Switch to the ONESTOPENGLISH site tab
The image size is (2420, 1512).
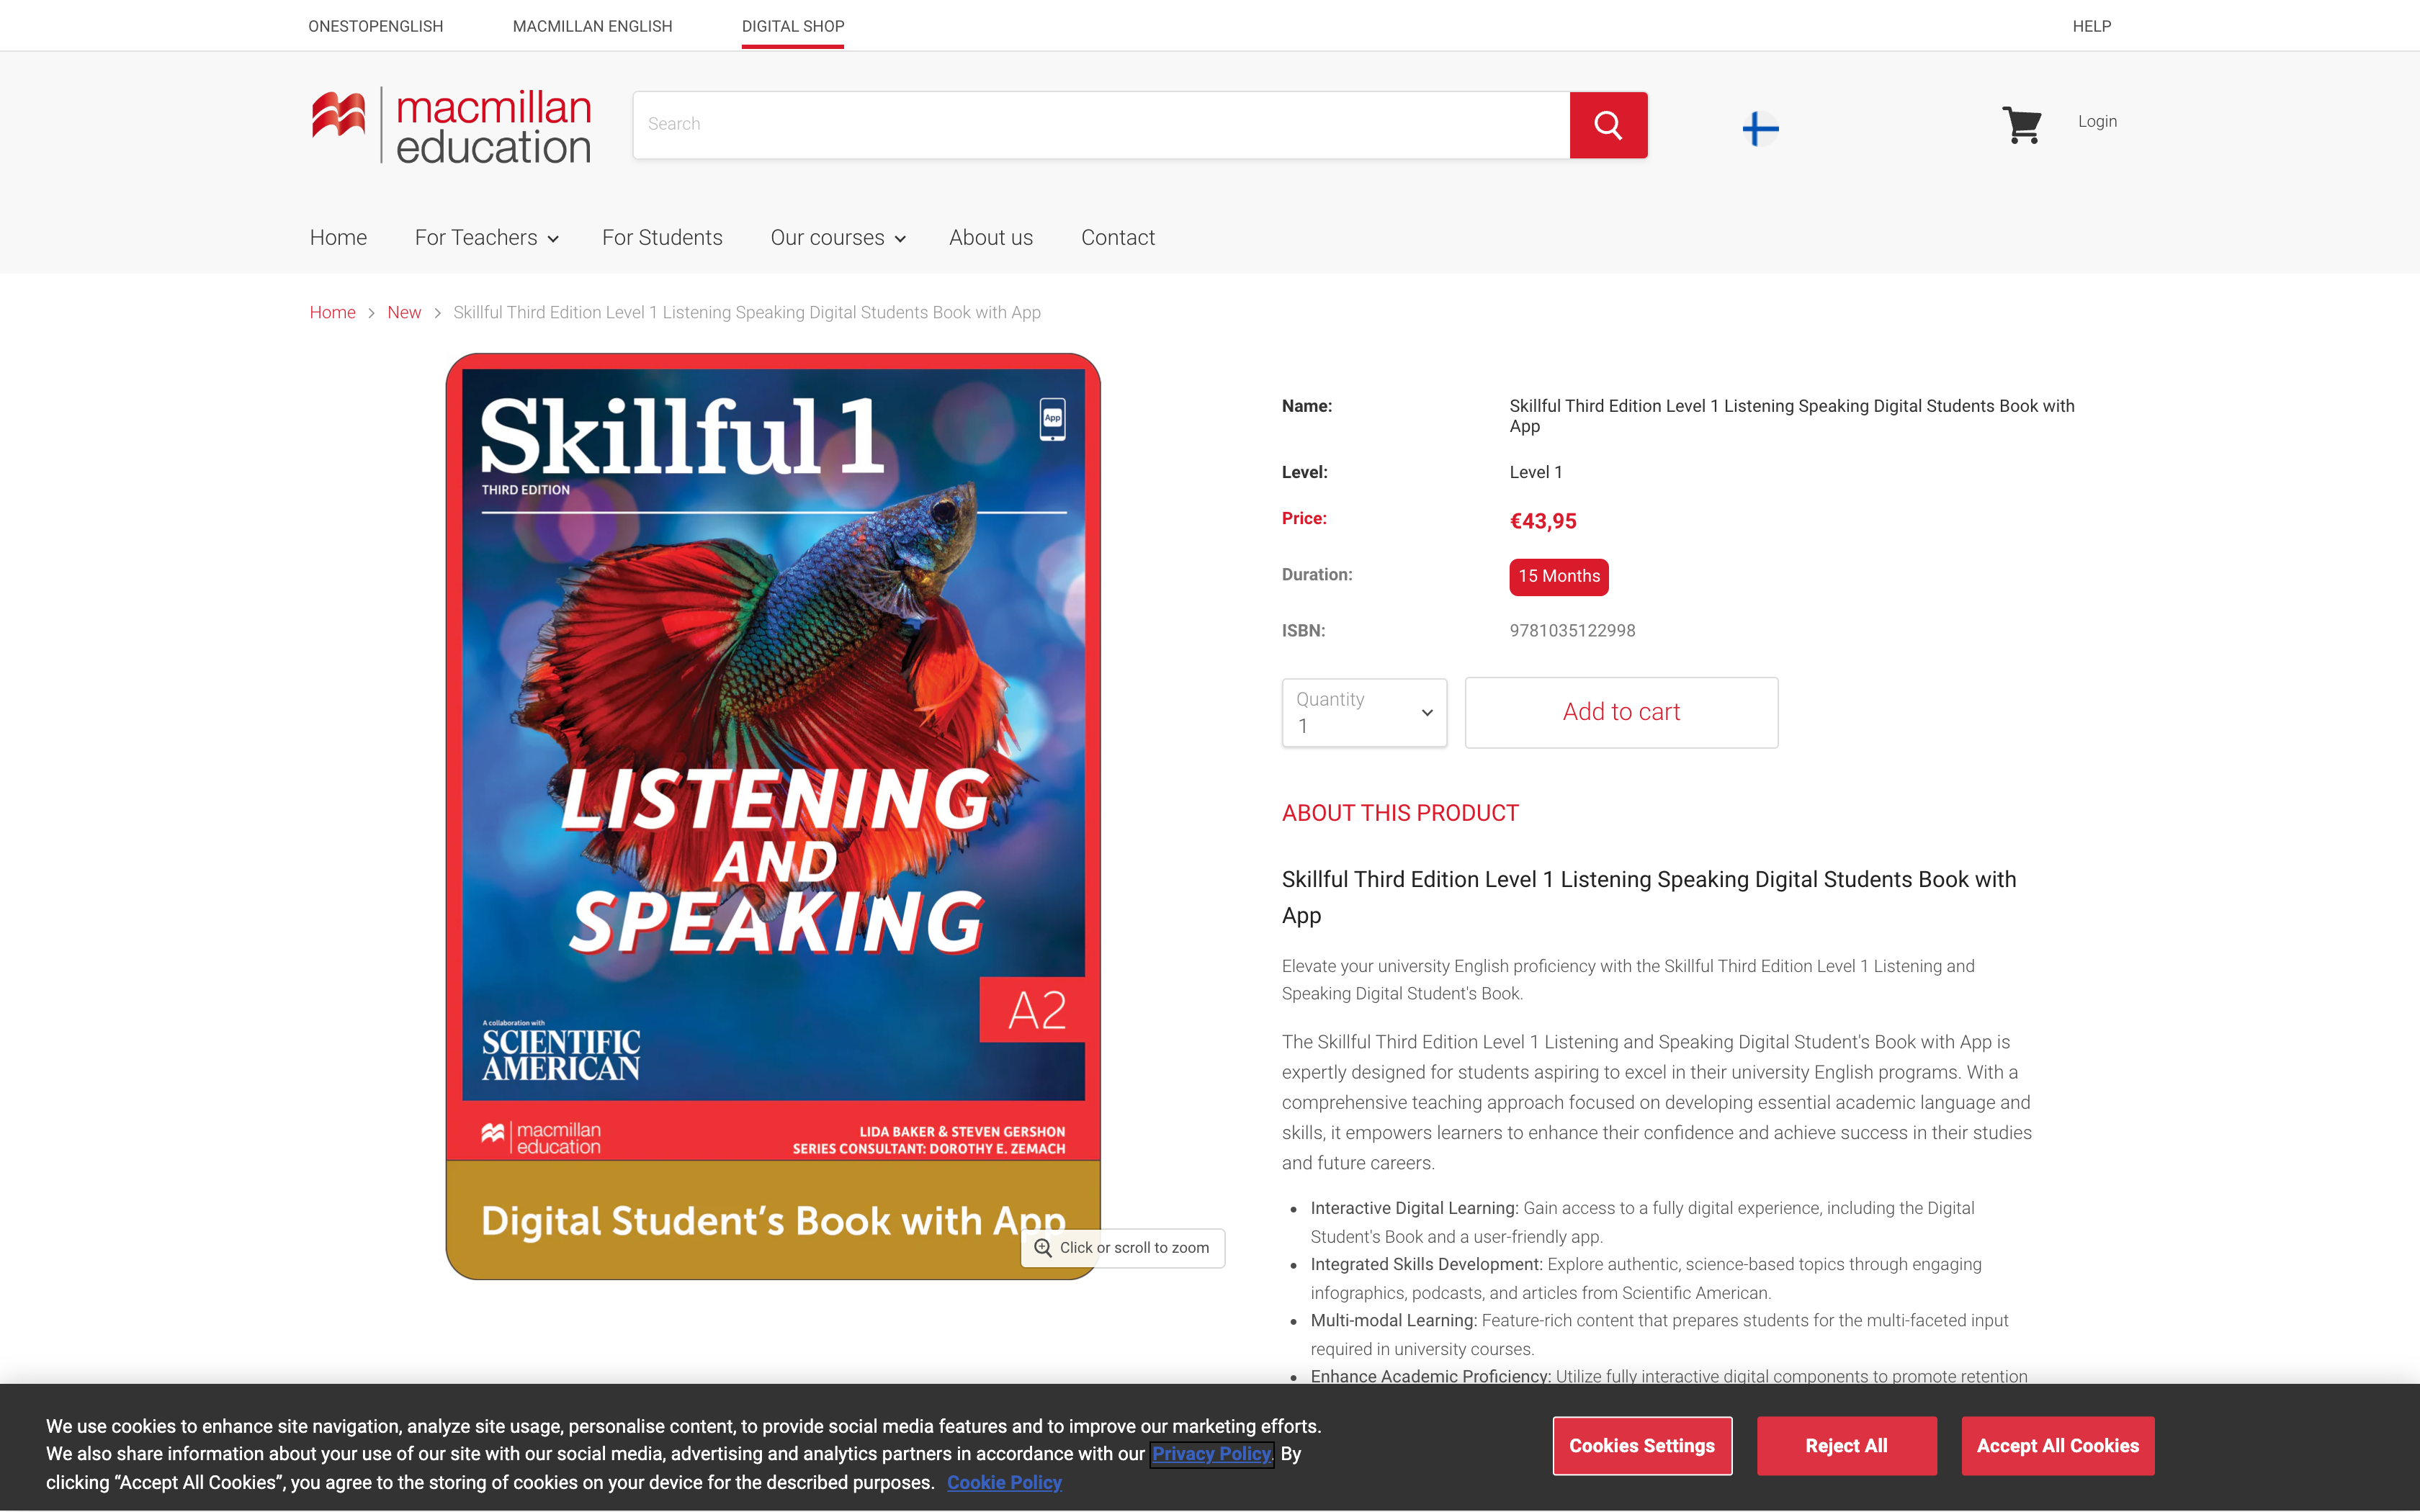coord(375,26)
